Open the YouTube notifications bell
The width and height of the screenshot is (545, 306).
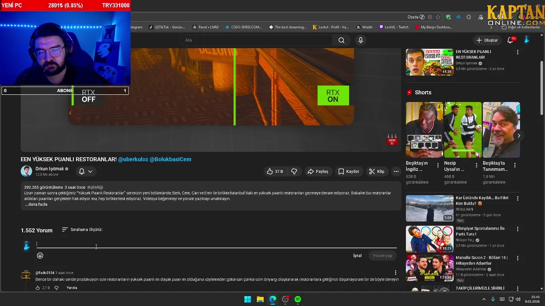(x=511, y=40)
